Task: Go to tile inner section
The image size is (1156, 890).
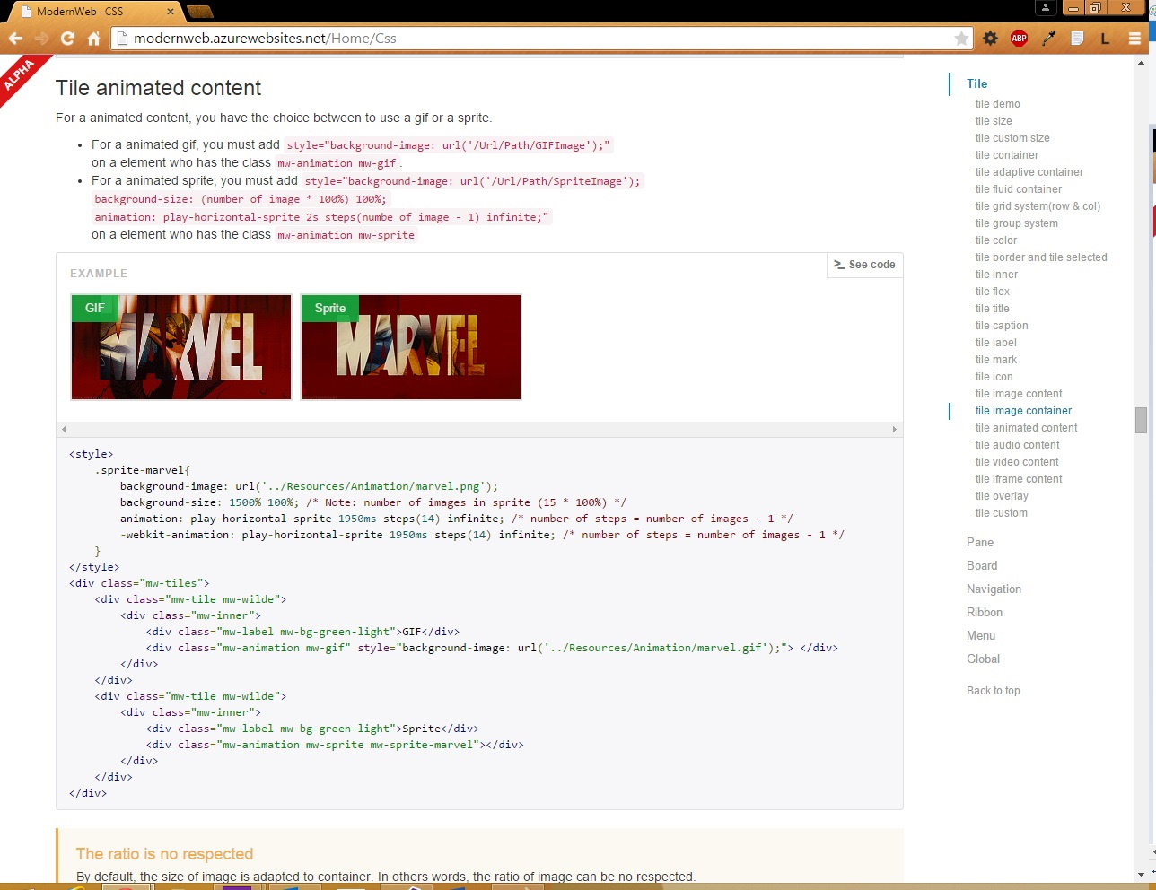Action: (996, 275)
